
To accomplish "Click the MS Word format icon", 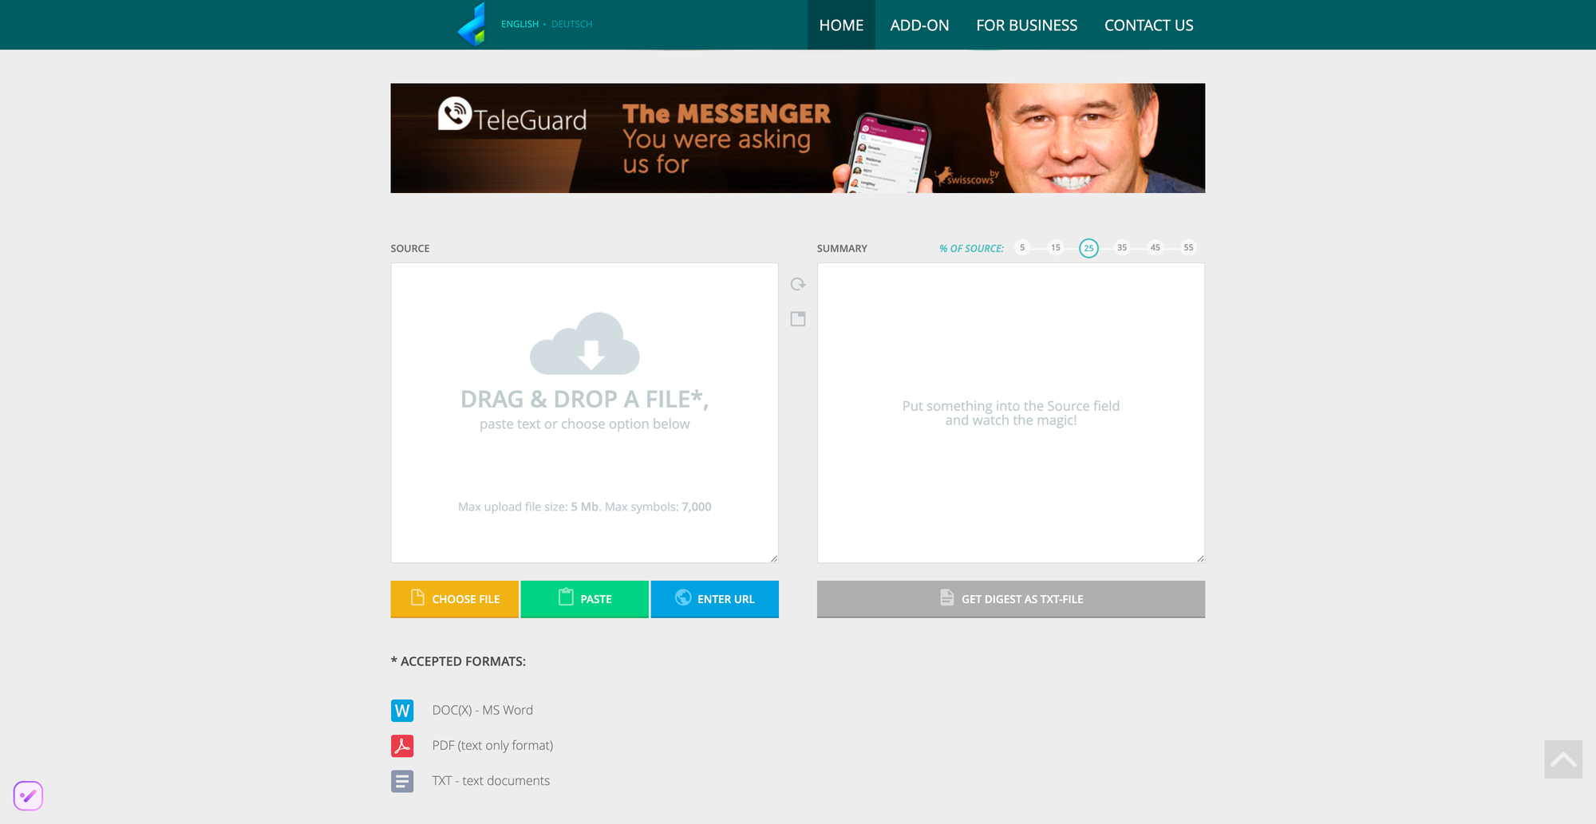I will [x=402, y=710].
